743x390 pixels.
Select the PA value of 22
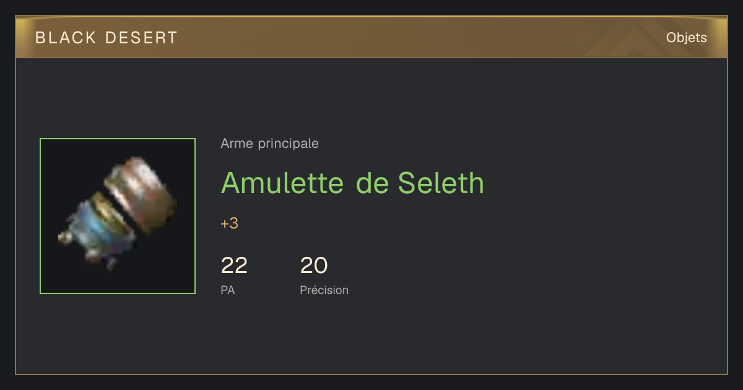tap(234, 266)
